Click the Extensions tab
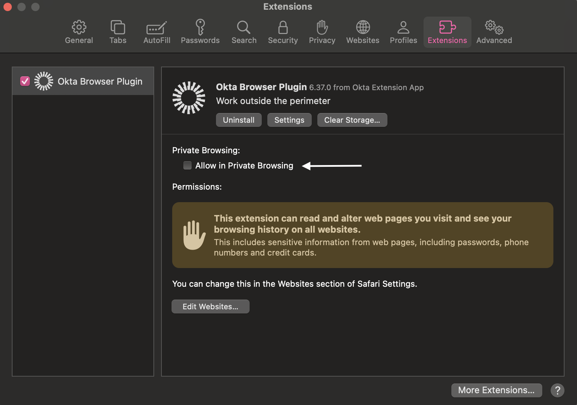Screen dimensions: 577x405 click(447, 32)
